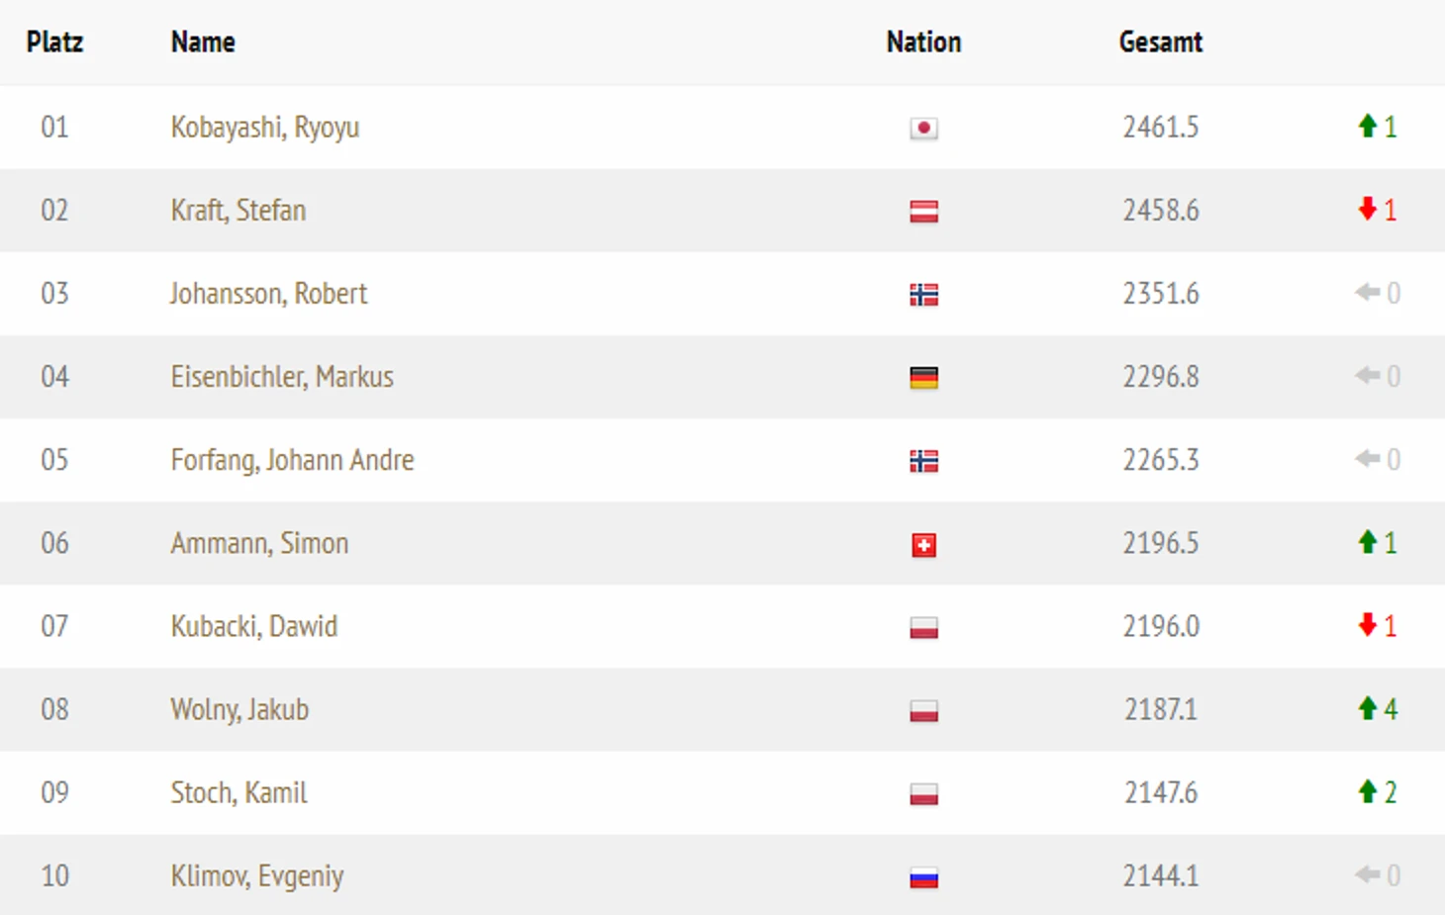Viewport: 1445px width, 915px height.
Task: Click the Switzerland flag for Ammann
Action: 923,545
